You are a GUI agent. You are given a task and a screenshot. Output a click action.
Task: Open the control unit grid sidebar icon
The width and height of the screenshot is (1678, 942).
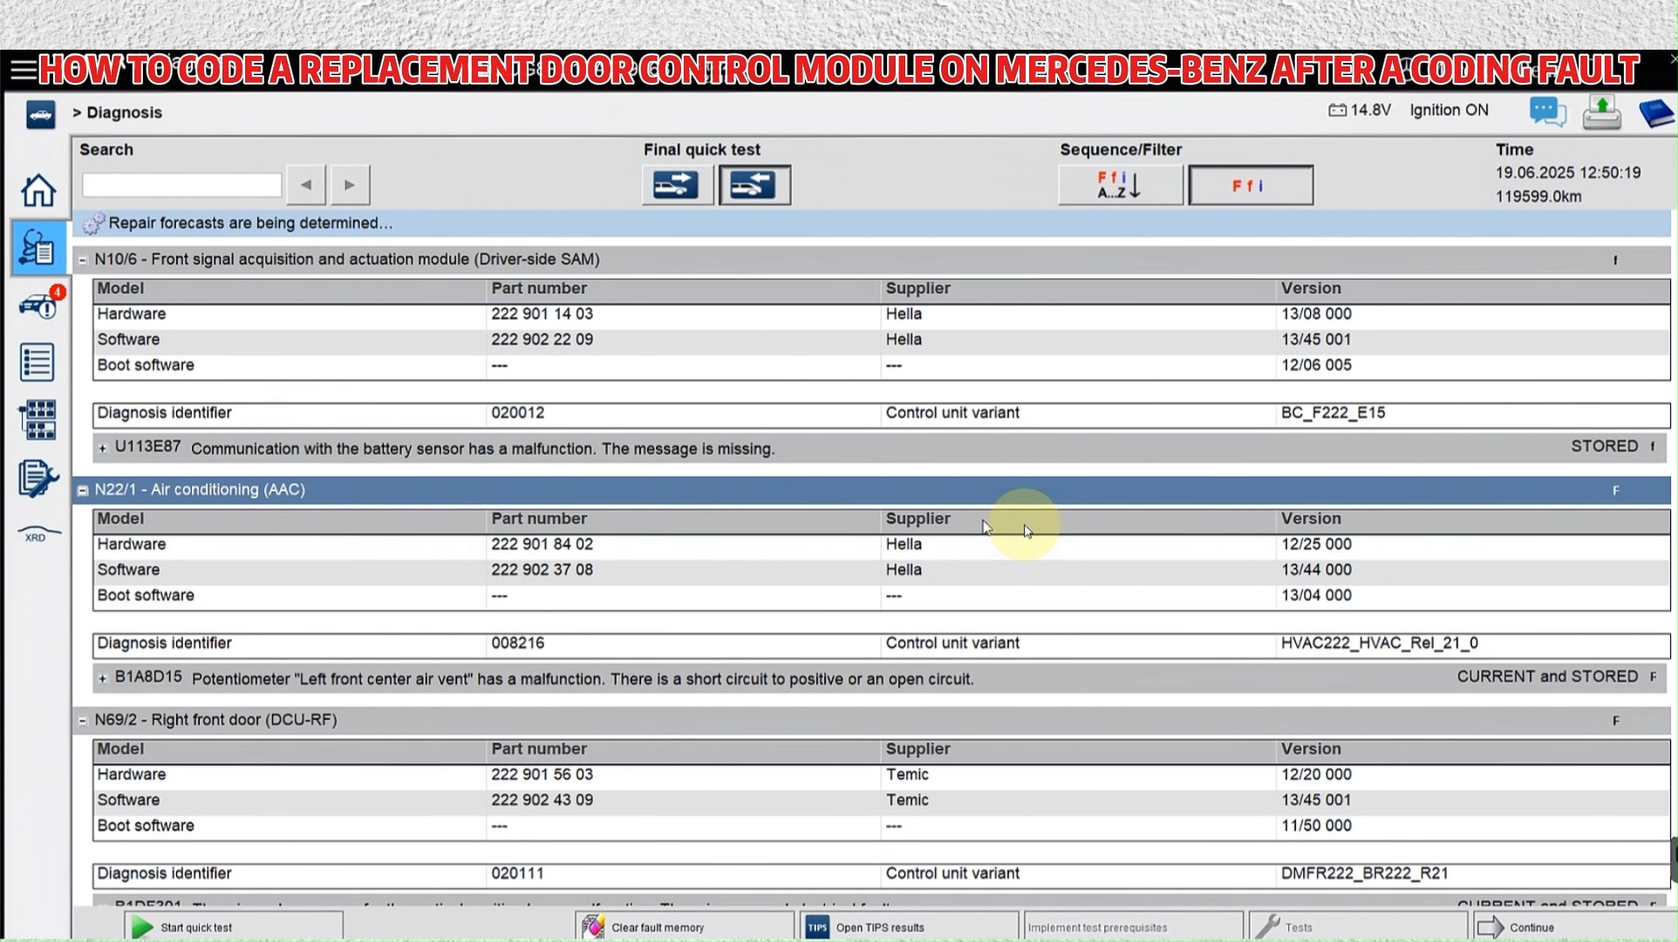pos(38,420)
